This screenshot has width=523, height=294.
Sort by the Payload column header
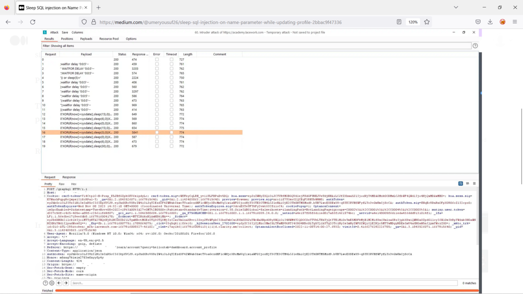tap(86, 54)
